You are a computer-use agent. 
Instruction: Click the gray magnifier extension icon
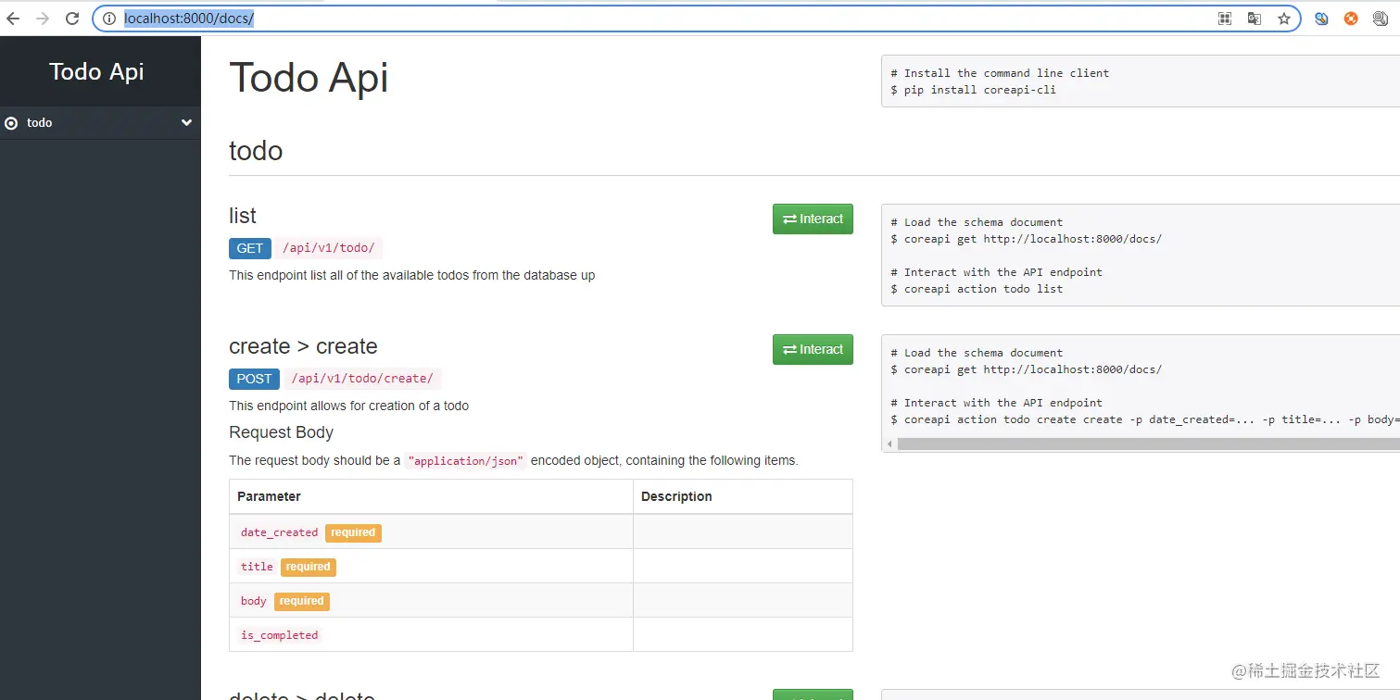pyautogui.click(x=1381, y=19)
